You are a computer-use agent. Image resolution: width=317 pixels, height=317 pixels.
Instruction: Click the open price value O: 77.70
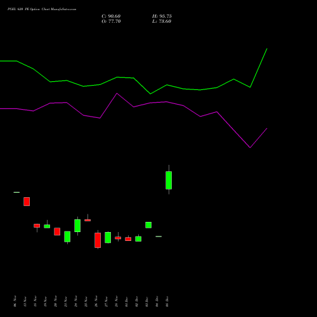111,22
